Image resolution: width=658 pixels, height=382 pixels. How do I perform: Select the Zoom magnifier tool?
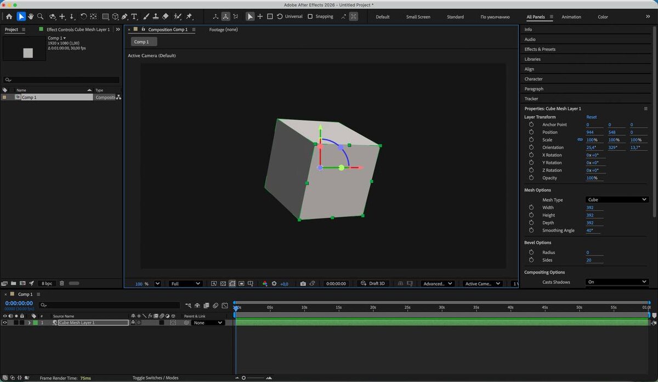point(41,16)
